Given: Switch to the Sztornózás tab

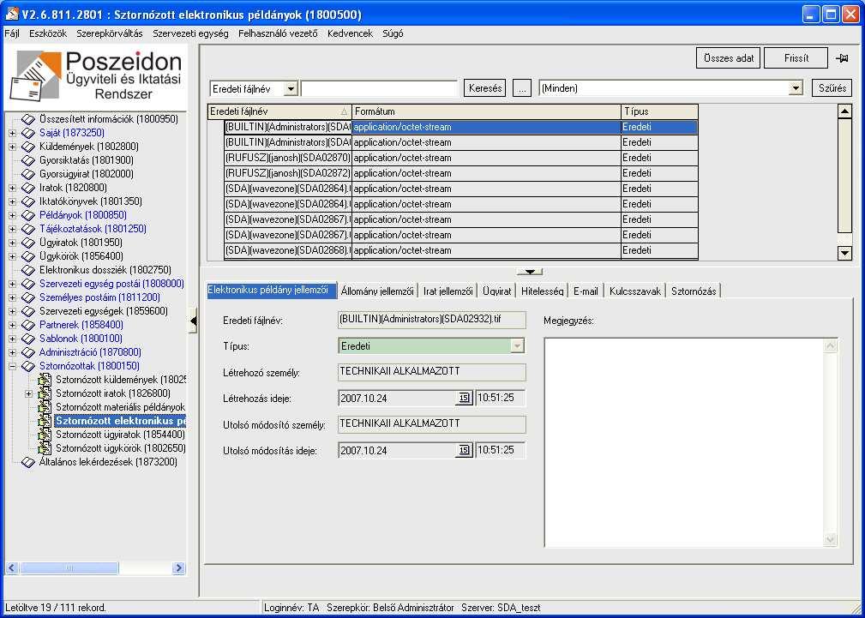Looking at the screenshot, I should tap(694, 291).
